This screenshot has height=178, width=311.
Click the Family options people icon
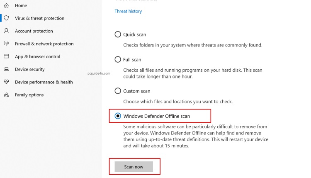point(6,95)
